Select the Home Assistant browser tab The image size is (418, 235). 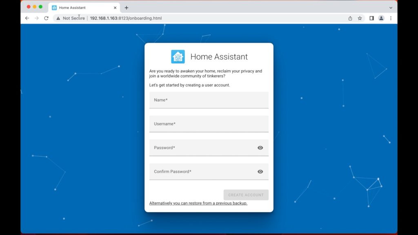(84, 8)
